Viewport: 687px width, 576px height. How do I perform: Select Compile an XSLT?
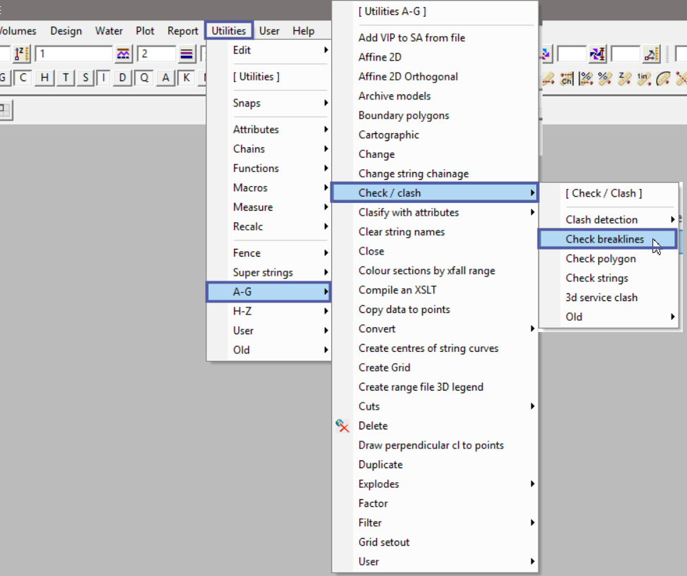[435, 290]
